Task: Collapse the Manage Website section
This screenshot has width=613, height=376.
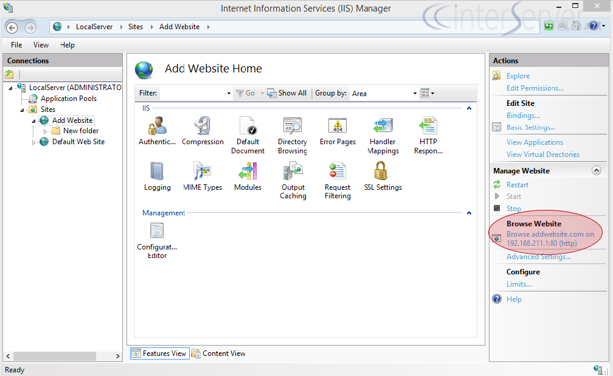Action: coord(596,170)
